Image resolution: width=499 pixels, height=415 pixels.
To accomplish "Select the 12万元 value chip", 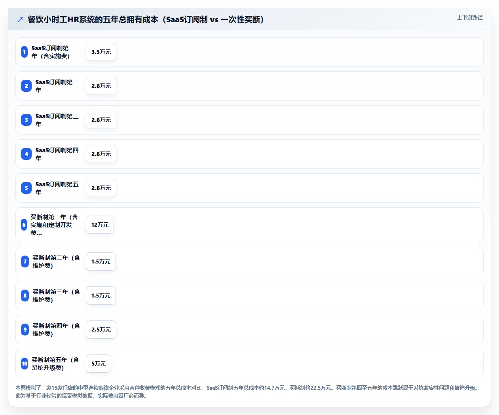I will (100, 225).
